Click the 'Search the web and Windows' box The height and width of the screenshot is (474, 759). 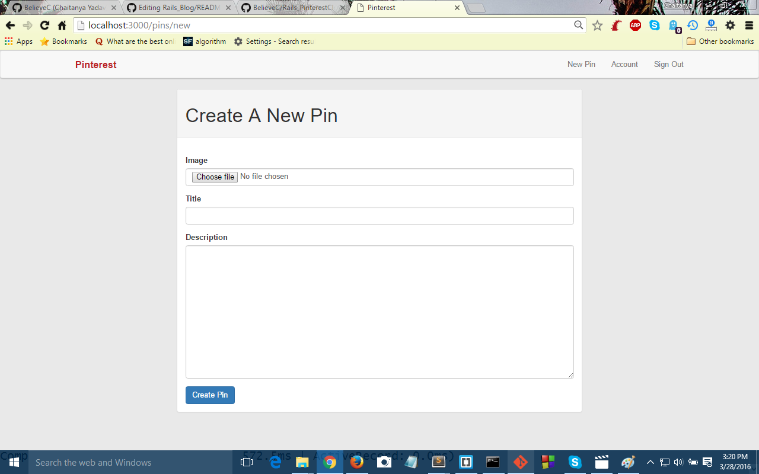(x=130, y=462)
